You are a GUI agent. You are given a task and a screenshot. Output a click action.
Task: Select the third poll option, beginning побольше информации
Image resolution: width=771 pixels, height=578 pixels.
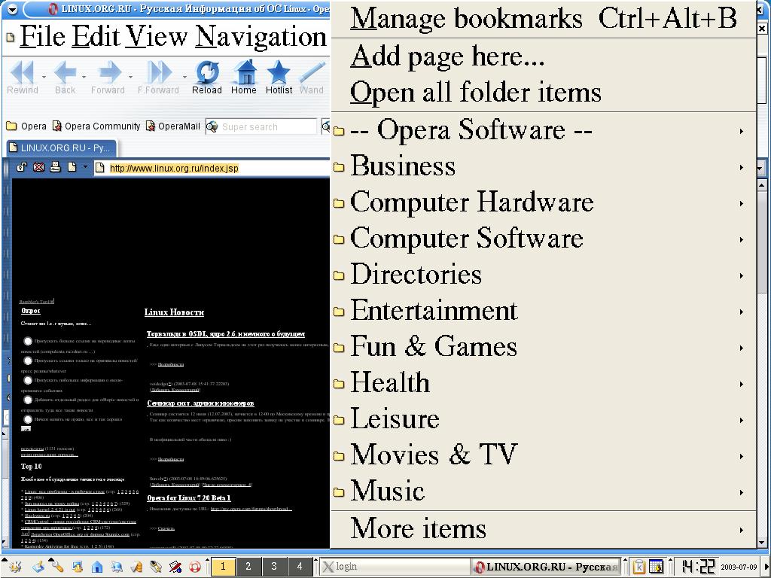(28, 380)
